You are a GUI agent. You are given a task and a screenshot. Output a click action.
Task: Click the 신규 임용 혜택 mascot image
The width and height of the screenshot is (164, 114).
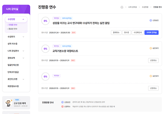[8, 103]
